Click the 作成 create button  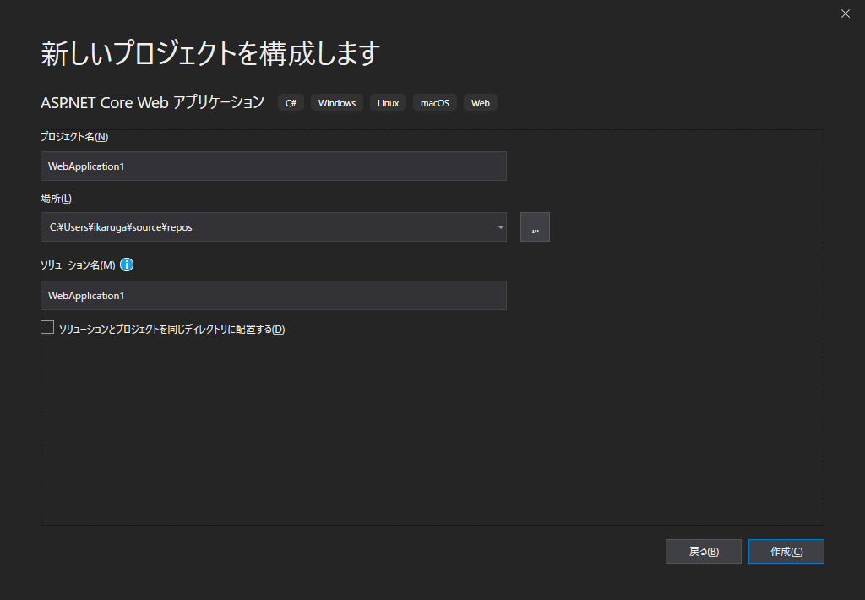[x=786, y=551]
